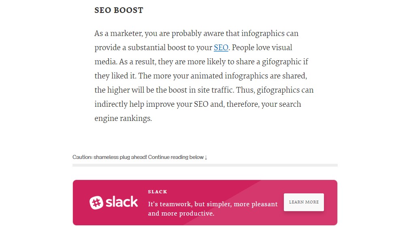This screenshot has width=394, height=237.
Task: Click the SEO BOOST section heading
Action: point(119,10)
